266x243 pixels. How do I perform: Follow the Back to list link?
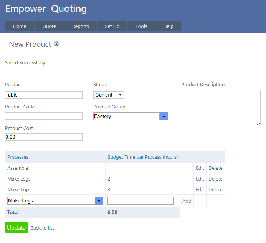[x=42, y=228]
